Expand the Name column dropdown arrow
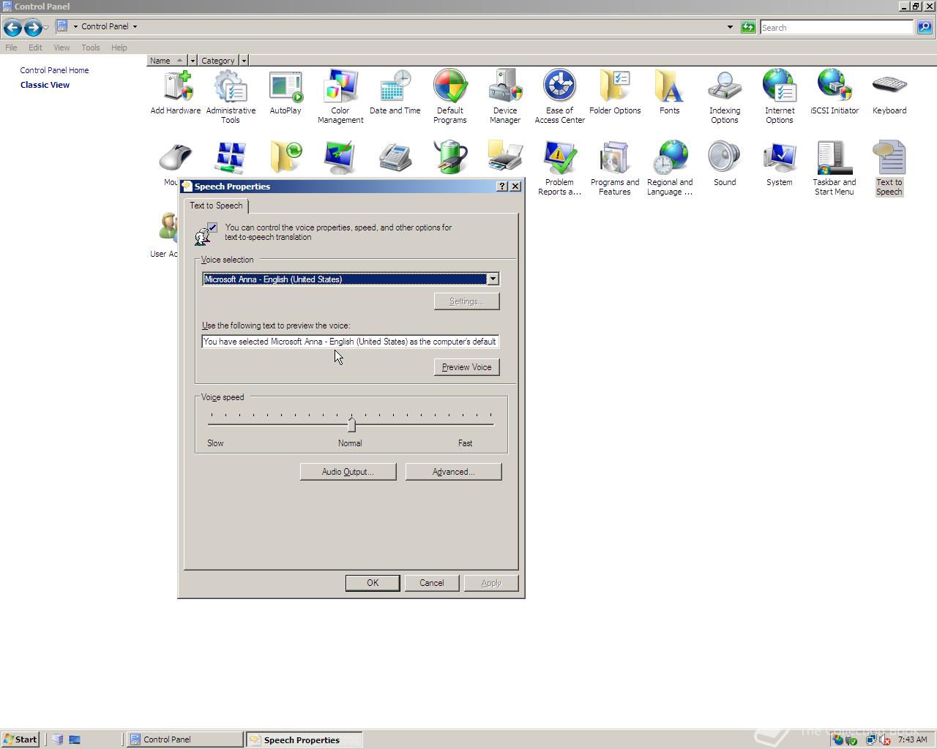 click(193, 61)
